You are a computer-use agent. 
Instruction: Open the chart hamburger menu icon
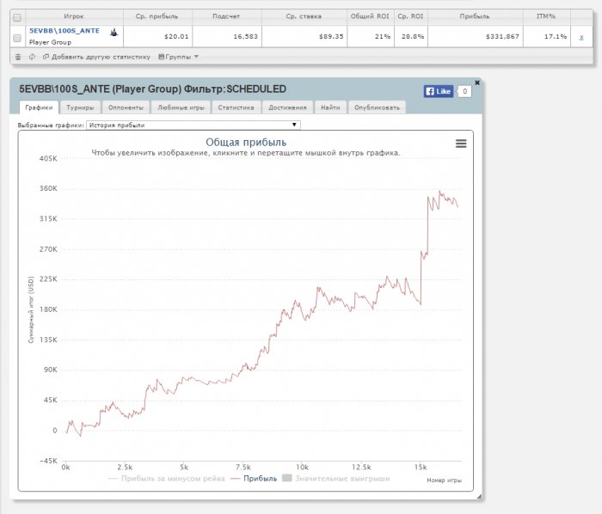coord(461,144)
